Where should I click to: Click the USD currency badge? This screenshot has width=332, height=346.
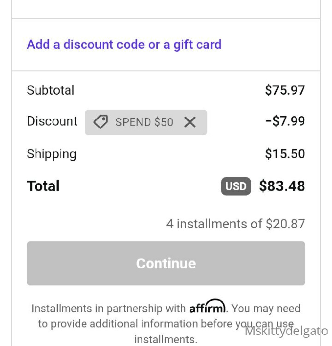236,186
